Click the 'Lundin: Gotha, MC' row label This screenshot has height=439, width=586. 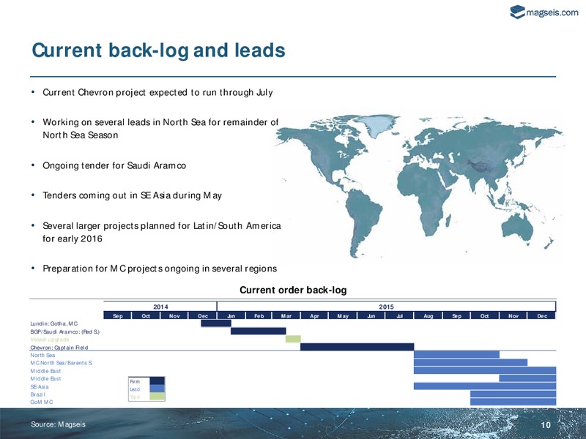[54, 323]
